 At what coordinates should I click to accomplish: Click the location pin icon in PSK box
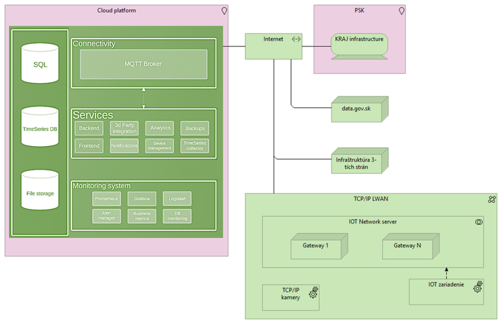tap(401, 11)
